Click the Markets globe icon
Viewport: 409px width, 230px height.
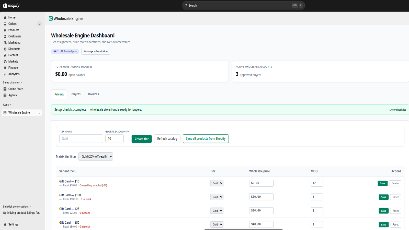[x=5, y=62]
